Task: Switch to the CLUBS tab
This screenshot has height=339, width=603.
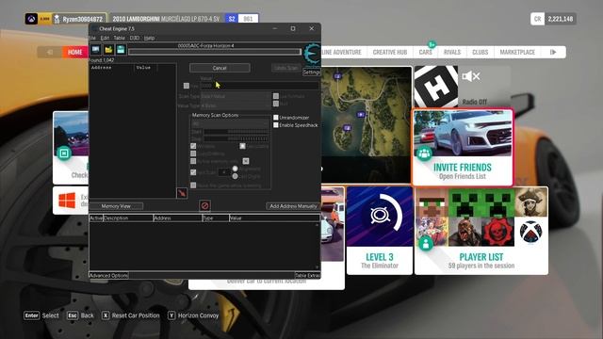Action: [x=480, y=53]
